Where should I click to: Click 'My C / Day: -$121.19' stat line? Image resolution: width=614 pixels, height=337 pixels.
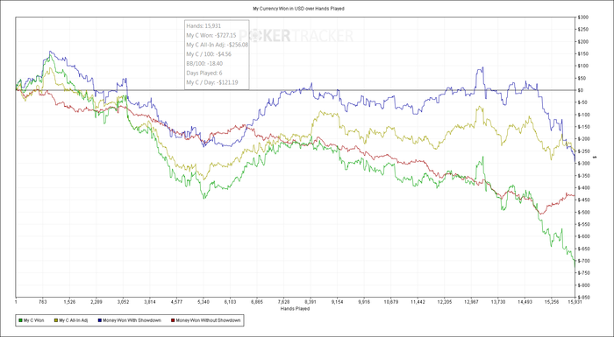pyautogui.click(x=212, y=82)
